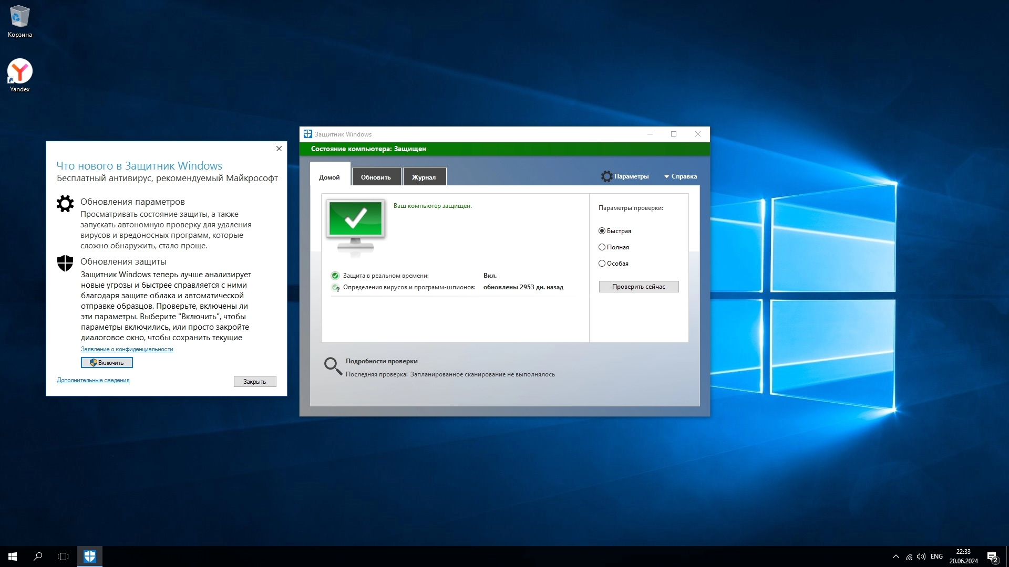
Task: Show hidden tray icons chevron
Action: 895,556
